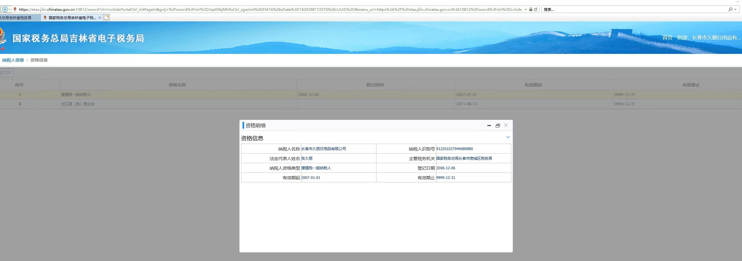The width and height of the screenshot is (742, 261).
Task: Click in the 搜索 input field
Action: [634, 9]
